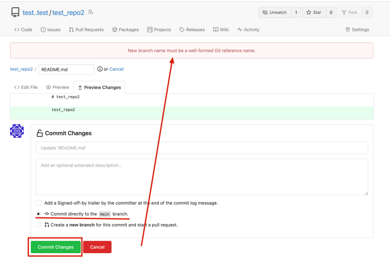Open the star count showing 0
This screenshot has width=390, height=262.
tap(331, 12)
